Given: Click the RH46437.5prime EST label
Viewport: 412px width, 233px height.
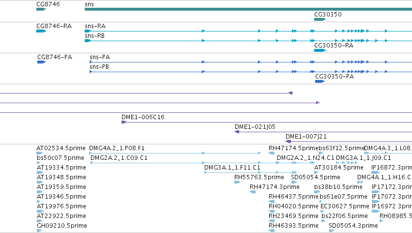Looking at the screenshot, I should coord(293,197).
